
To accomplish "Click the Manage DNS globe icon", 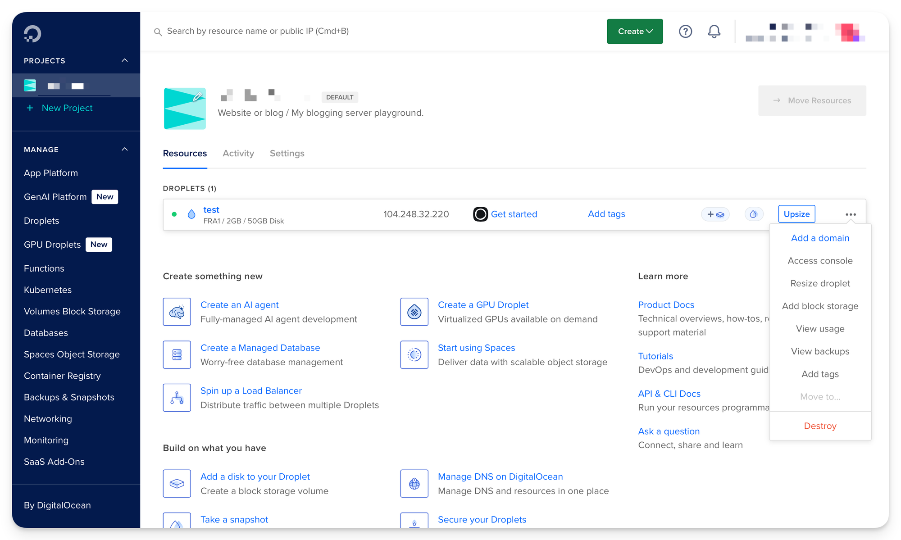I will click(x=414, y=484).
